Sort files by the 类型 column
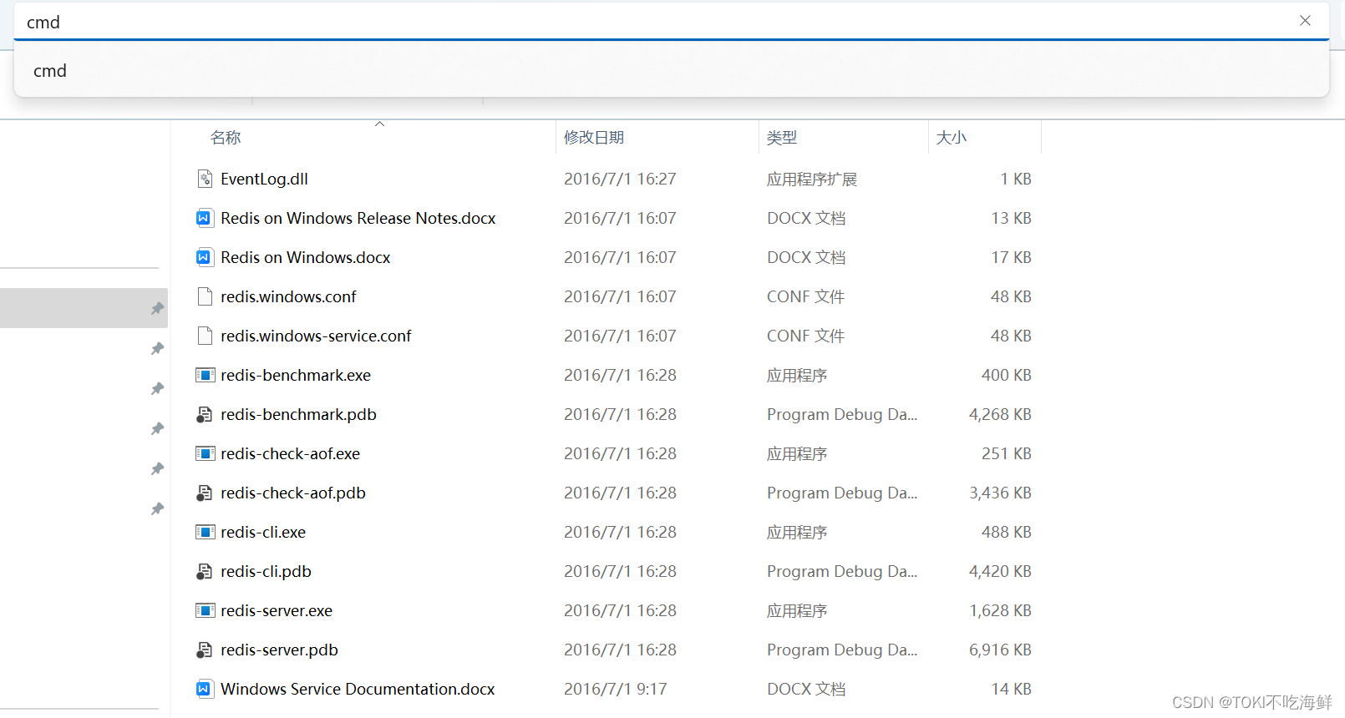 click(782, 137)
